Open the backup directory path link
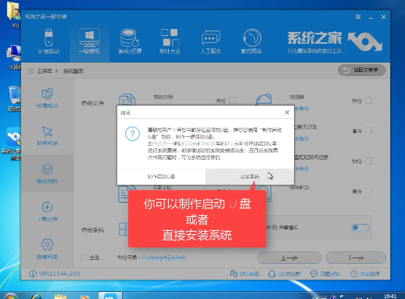This screenshot has height=299, width=405. click(164, 258)
